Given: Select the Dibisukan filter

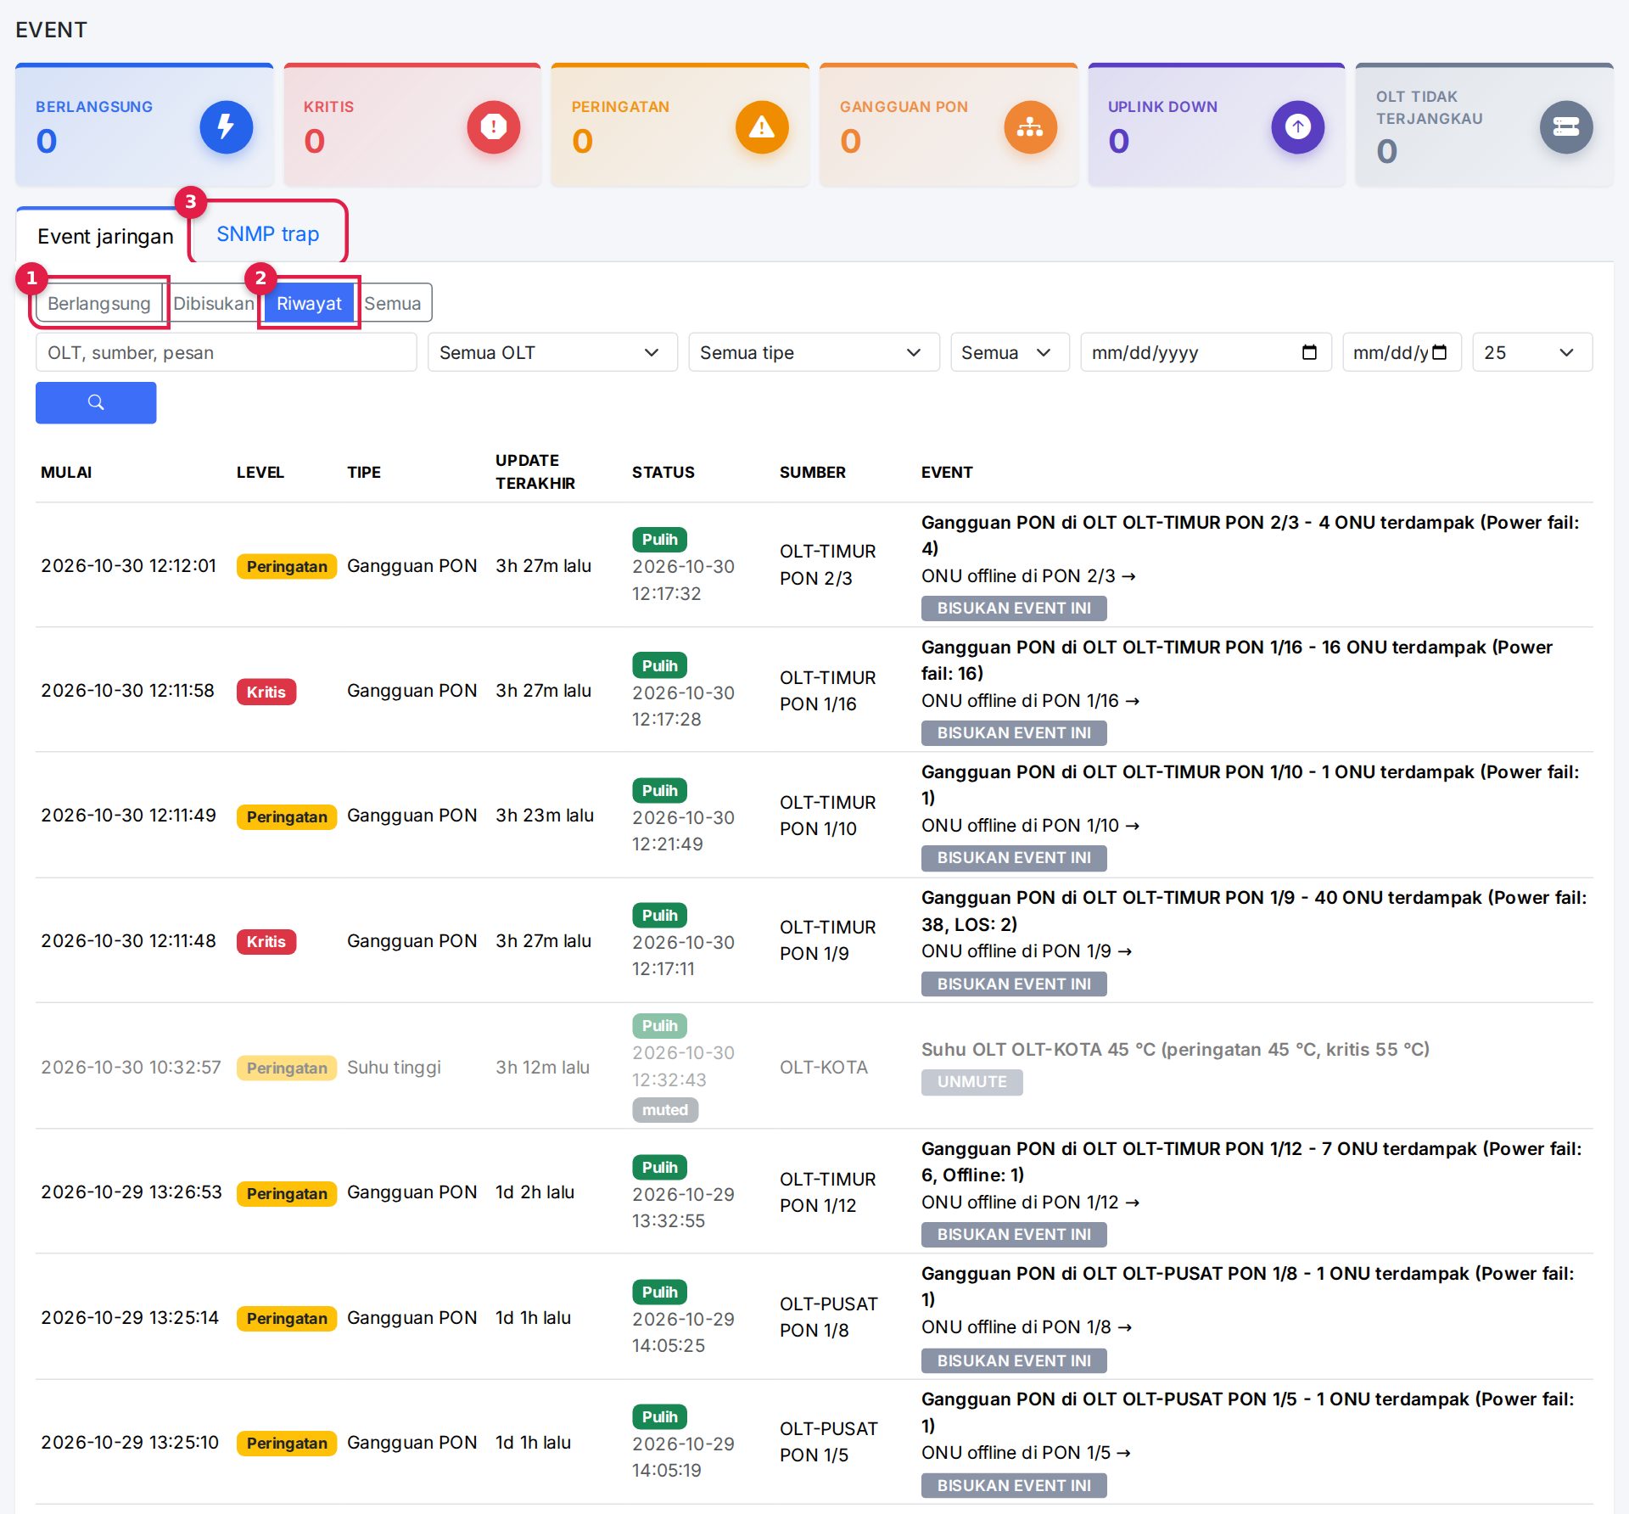Looking at the screenshot, I should point(213,303).
